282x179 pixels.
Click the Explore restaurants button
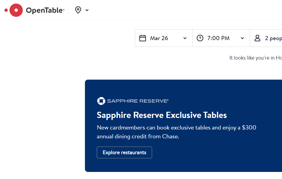(x=124, y=152)
